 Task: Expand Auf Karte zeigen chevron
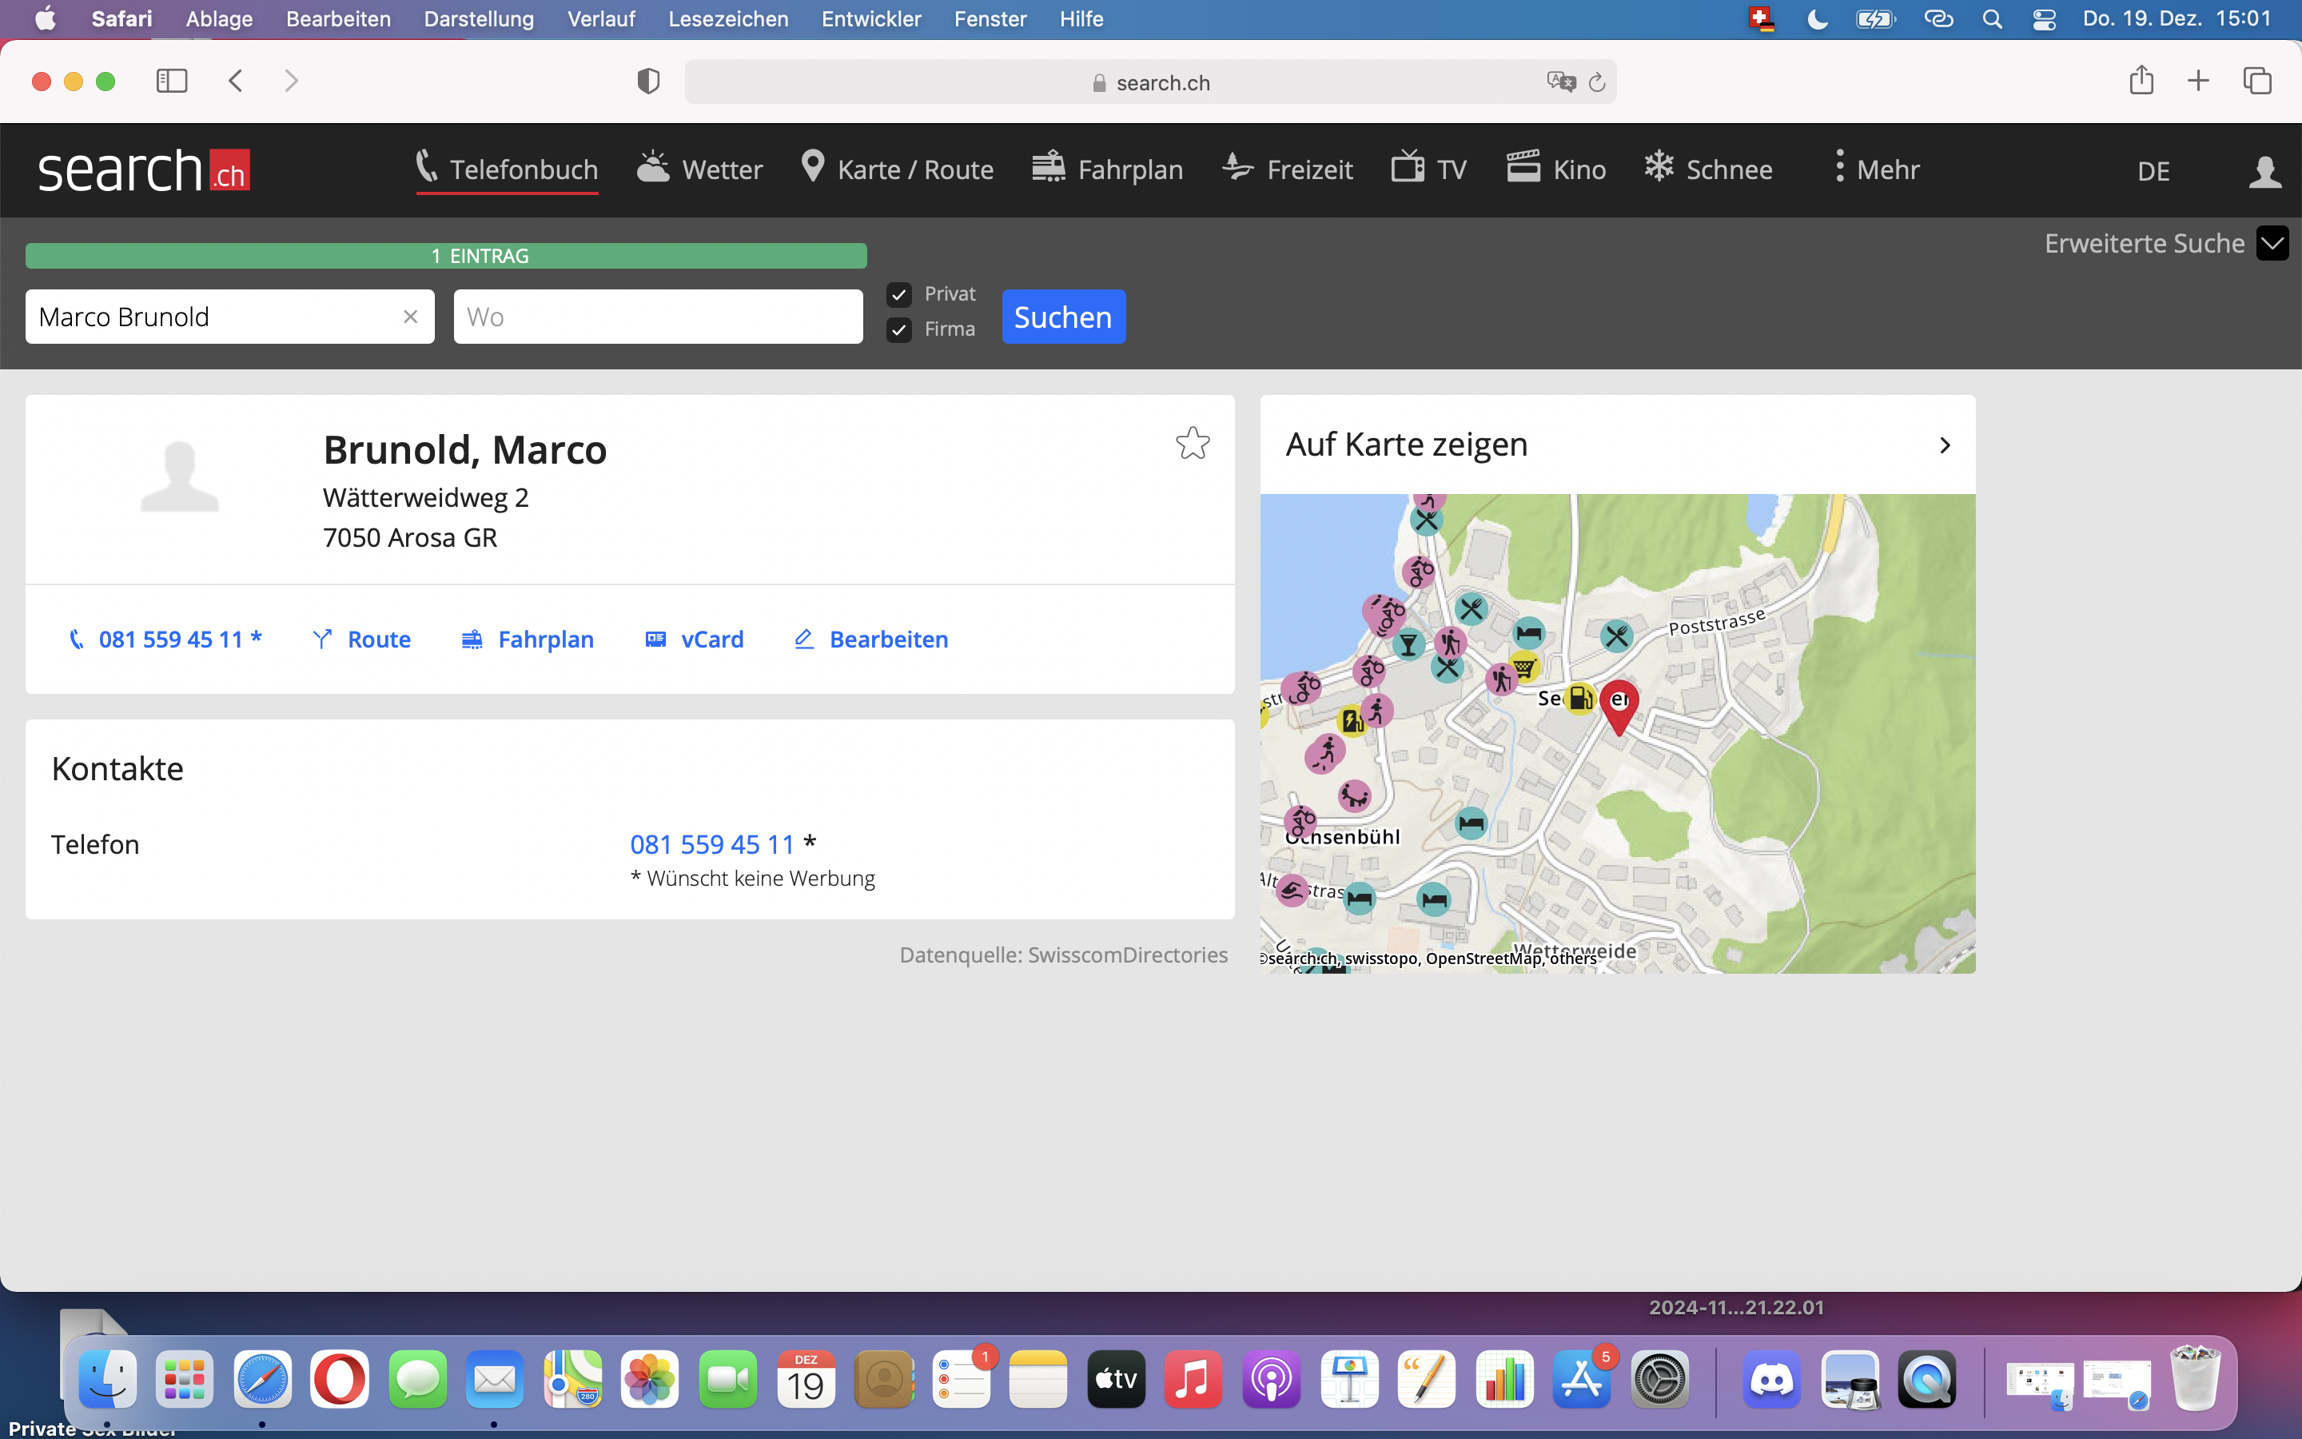click(1945, 445)
